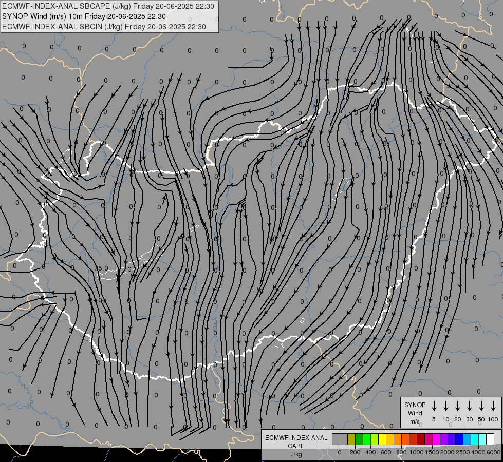Image resolution: width=503 pixels, height=462 pixels.
Task: Click the SYNOP Wind 10m title line
Action: [84, 16]
